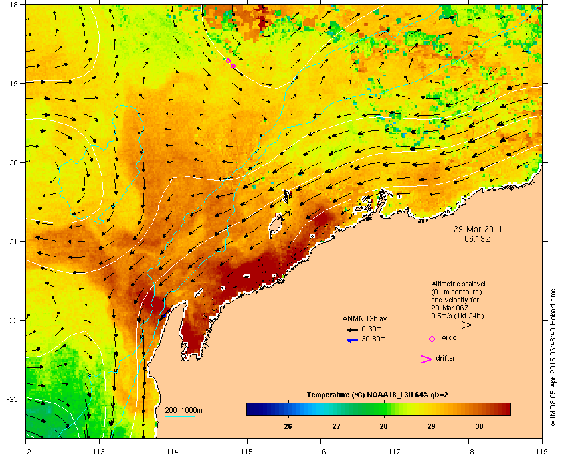Click the blue 30-80m arrow in the legend

pyautogui.click(x=352, y=340)
